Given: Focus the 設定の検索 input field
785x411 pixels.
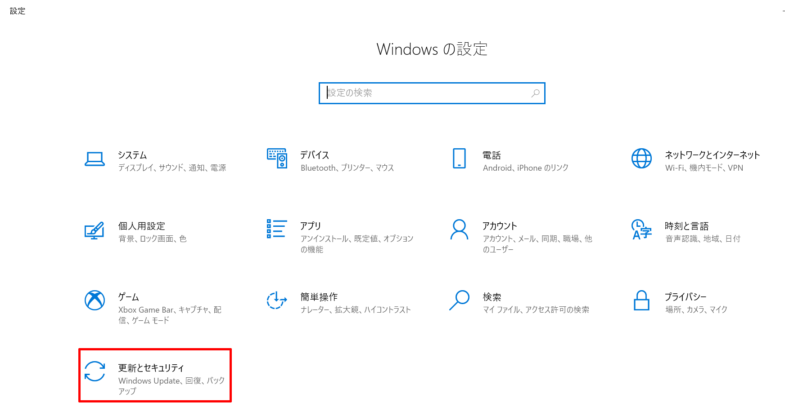Looking at the screenshot, I should (x=432, y=93).
